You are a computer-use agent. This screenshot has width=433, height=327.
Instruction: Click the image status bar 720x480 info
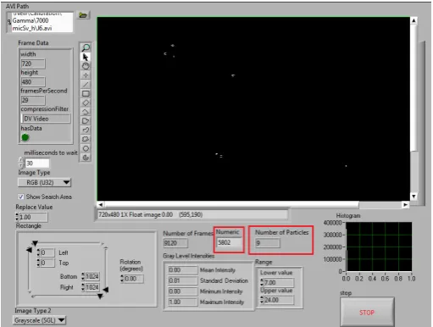pyautogui.click(x=192, y=214)
